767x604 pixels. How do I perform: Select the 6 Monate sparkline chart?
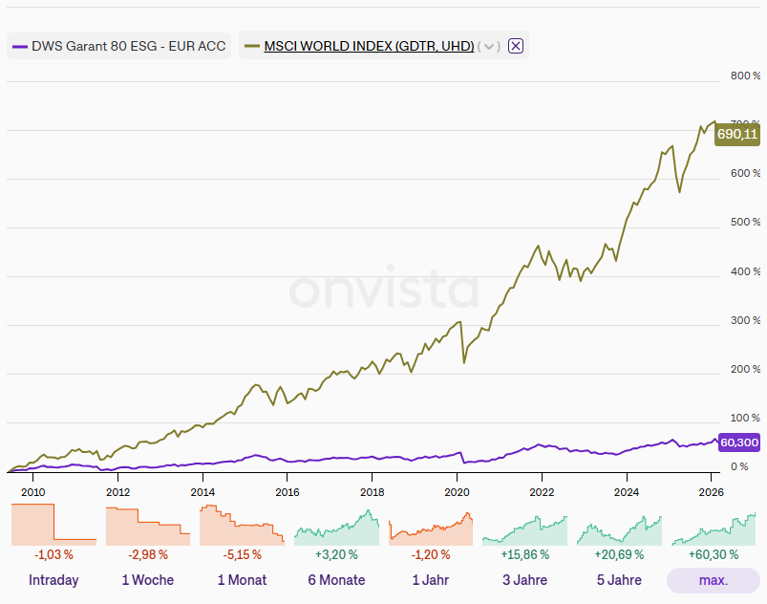(335, 524)
